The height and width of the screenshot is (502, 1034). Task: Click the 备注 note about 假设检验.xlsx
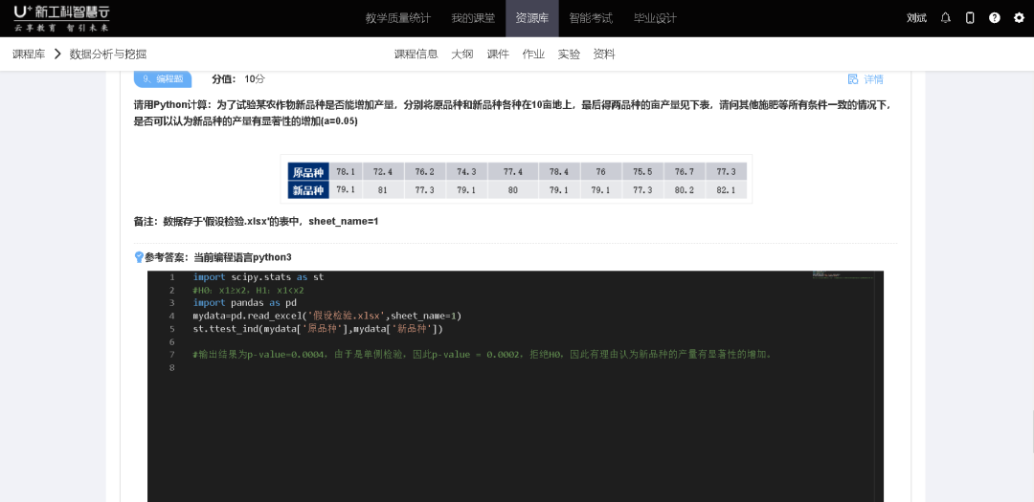click(256, 221)
